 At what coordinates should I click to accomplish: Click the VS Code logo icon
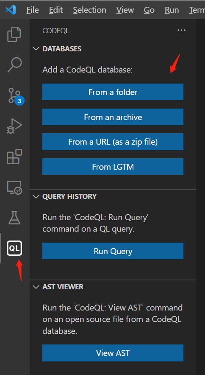pyautogui.click(x=11, y=10)
